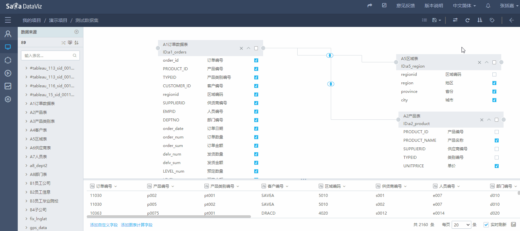Open the 中文简体 language dropdown
520x231 pixels.
coord(464,6)
